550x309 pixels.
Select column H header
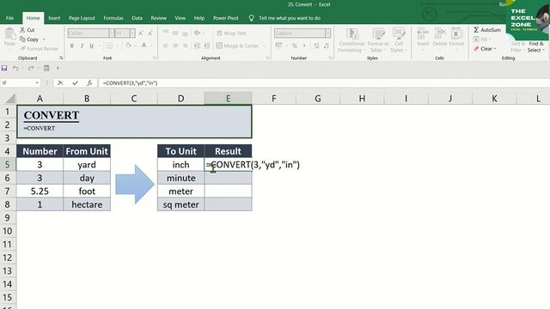click(x=362, y=99)
